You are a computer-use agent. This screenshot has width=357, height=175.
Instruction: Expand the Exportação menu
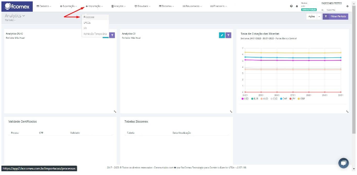[68, 7]
